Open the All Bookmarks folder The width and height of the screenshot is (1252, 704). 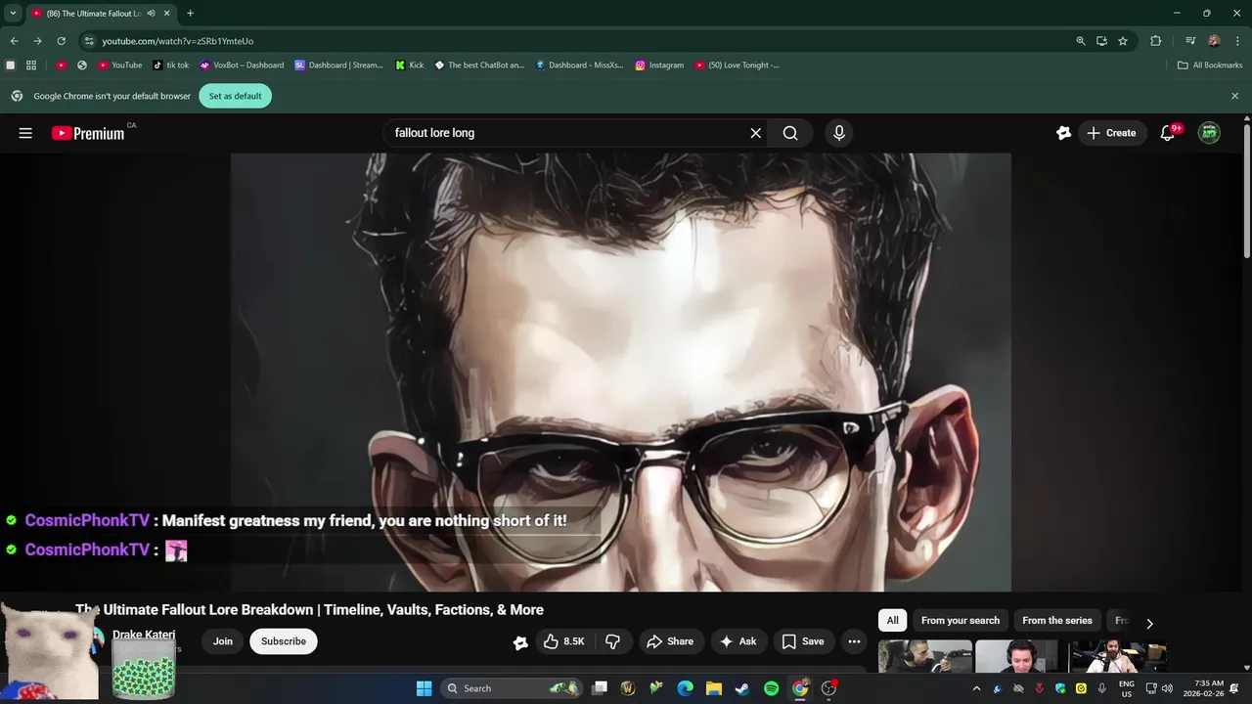pyautogui.click(x=1210, y=66)
